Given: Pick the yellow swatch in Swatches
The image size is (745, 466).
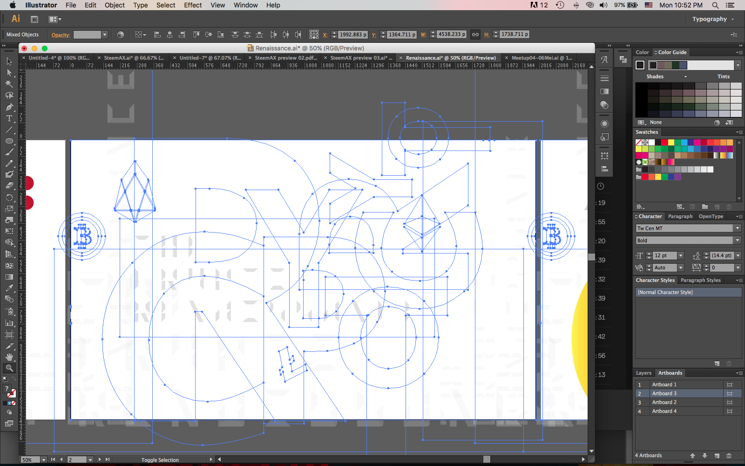Looking at the screenshot, I should click(671, 143).
